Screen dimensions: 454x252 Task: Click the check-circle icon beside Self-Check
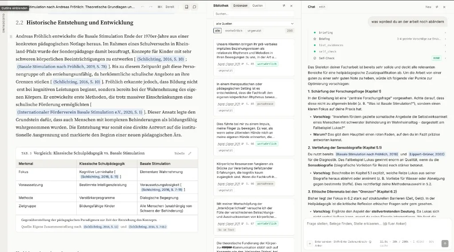tap(315, 58)
